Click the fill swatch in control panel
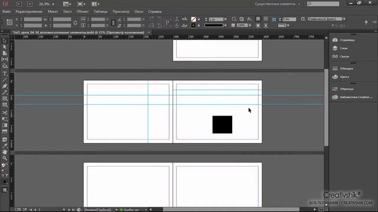378x212 pixels. (193, 19)
